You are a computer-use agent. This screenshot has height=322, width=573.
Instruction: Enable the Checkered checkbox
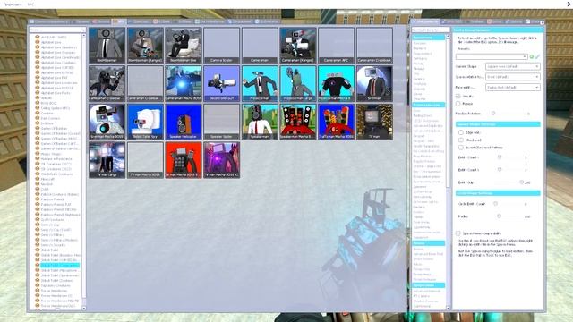[x=461, y=140]
